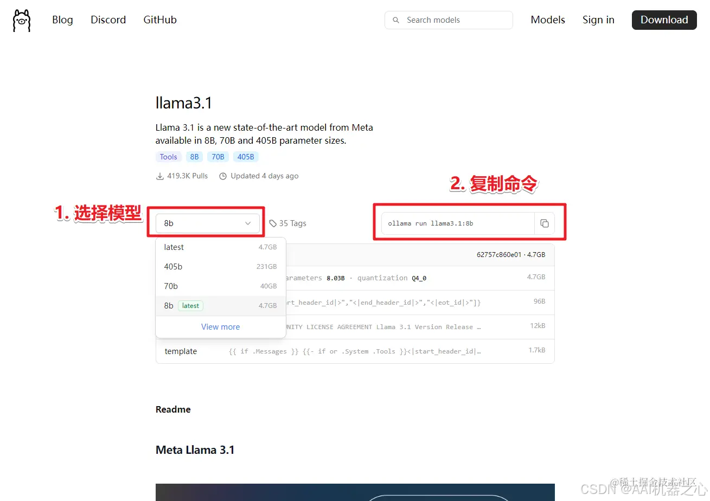This screenshot has width=710, height=501.
Task: Click the 62757c860e01 · 4.7GB hash
Action: tap(511, 254)
